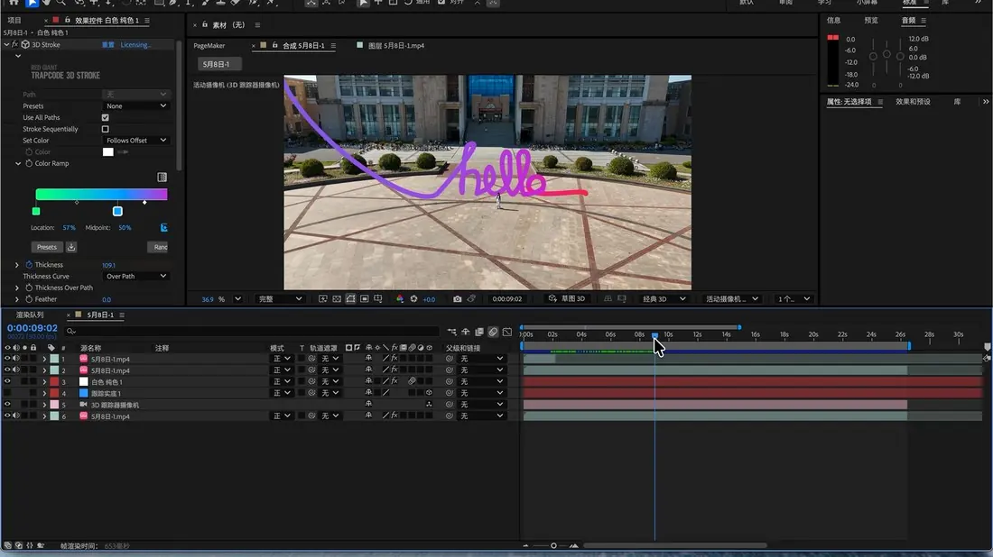This screenshot has height=557, width=993.
Task: Take a snapshot with the camera icon
Action: pos(458,299)
